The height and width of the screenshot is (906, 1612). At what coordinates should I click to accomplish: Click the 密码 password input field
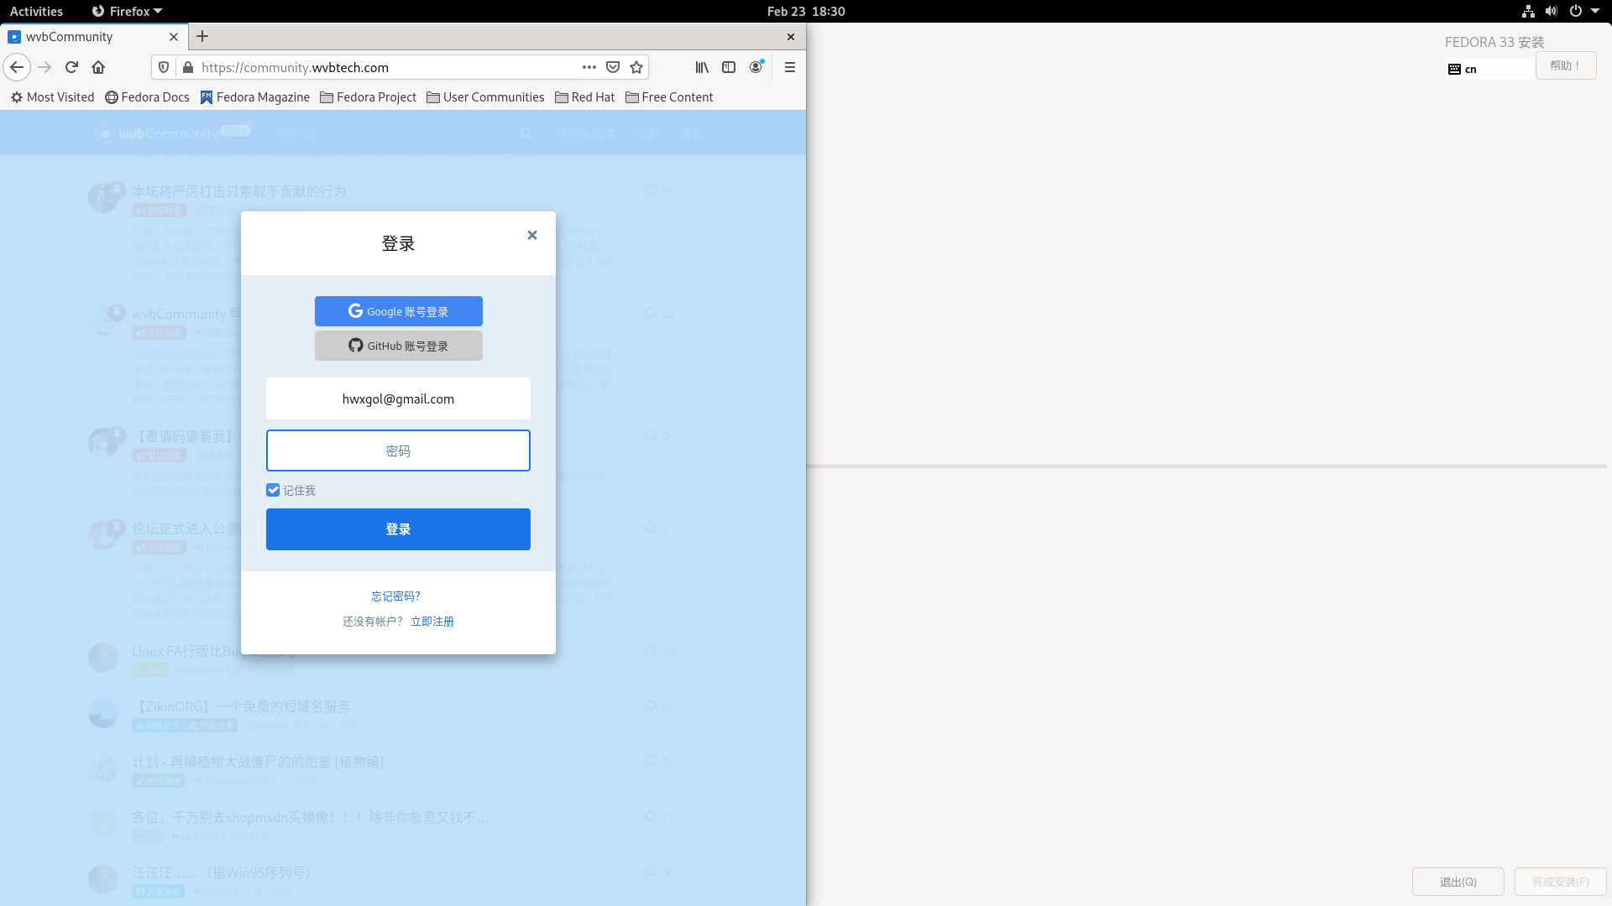(398, 450)
